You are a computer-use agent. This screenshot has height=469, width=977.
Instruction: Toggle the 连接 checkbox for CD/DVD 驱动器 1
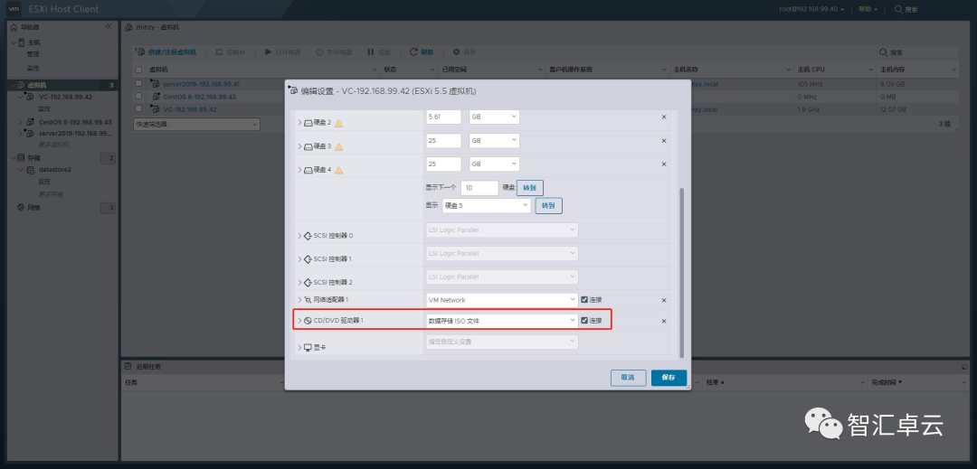584,320
